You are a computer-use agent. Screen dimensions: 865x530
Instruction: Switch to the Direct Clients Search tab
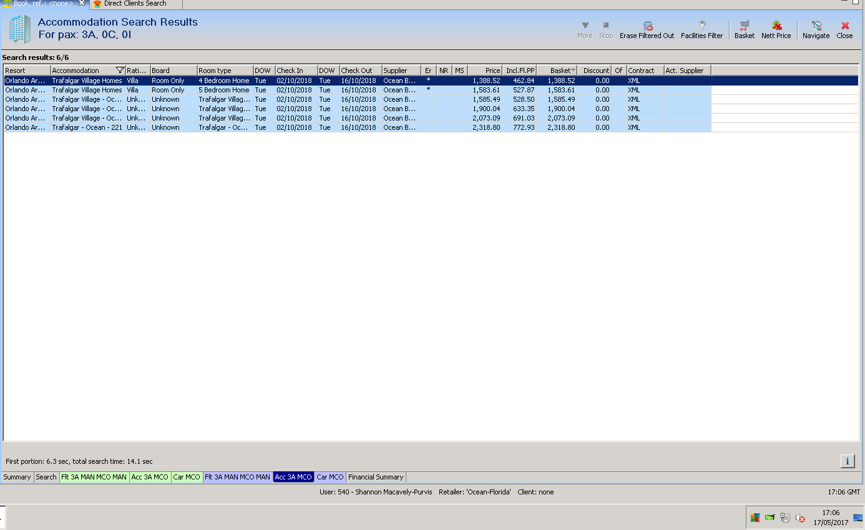coord(135,4)
